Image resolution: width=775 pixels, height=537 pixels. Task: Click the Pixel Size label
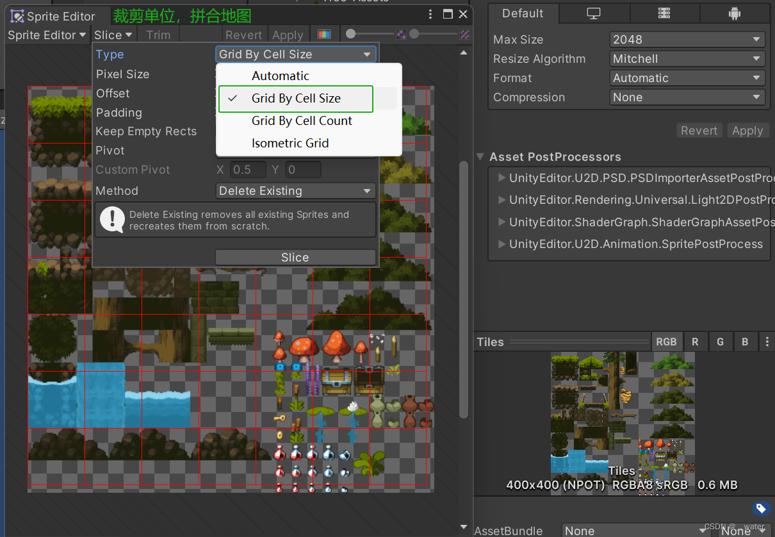click(122, 74)
